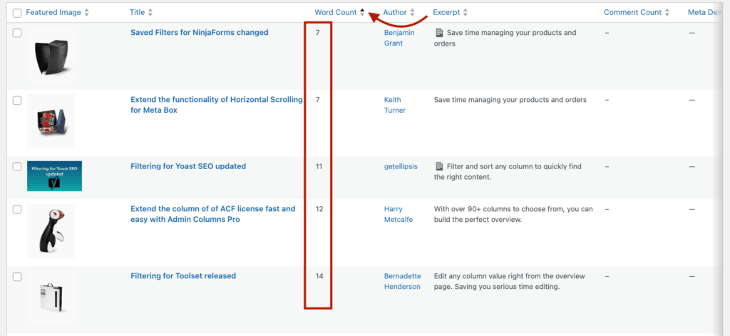The image size is (730, 336).
Task: Filter by author Keith Turner
Action: point(395,105)
